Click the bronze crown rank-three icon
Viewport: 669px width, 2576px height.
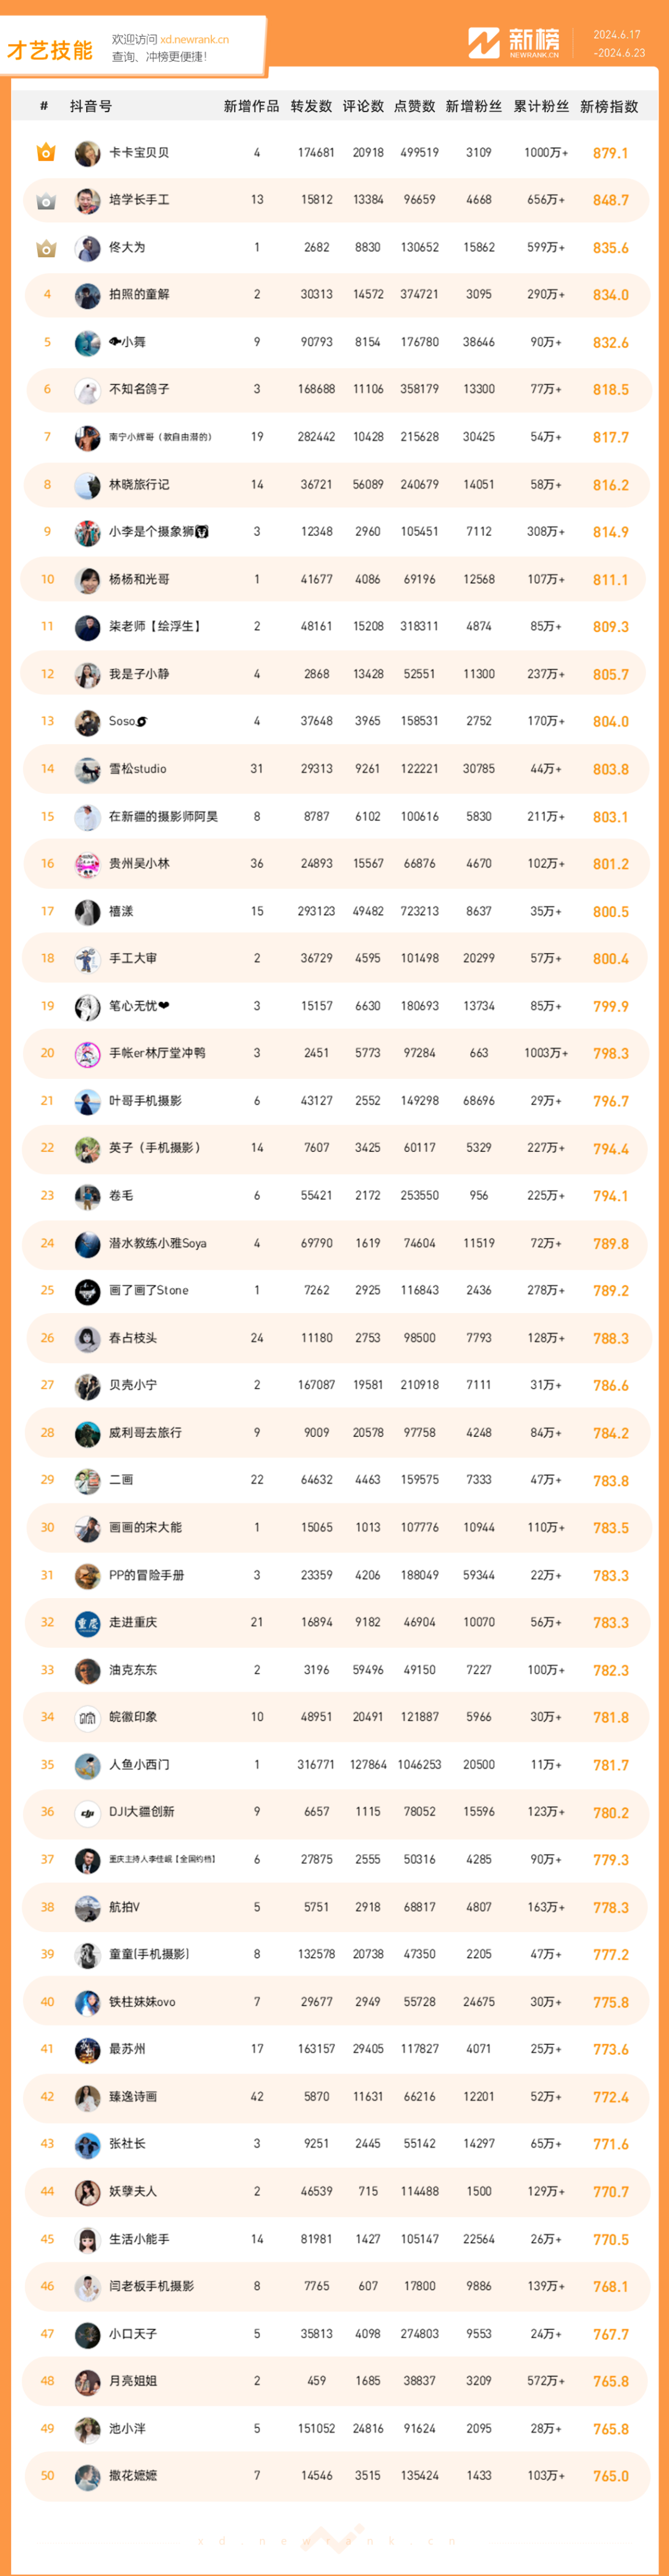pyautogui.click(x=46, y=248)
